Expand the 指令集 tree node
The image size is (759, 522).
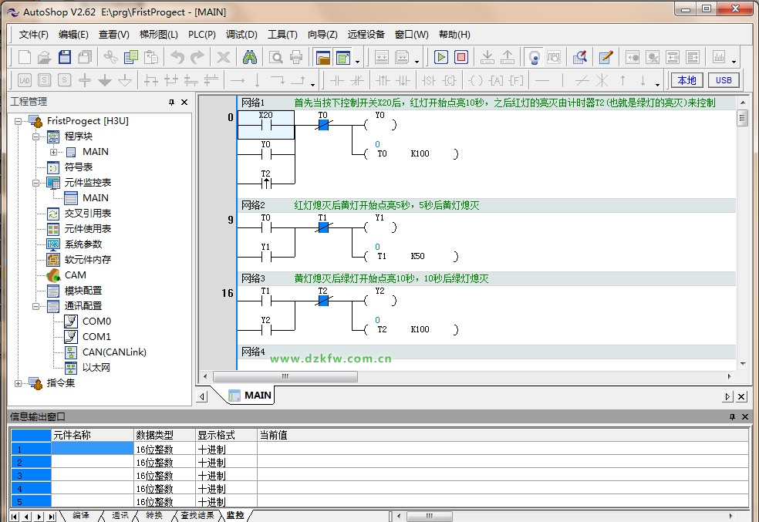tap(19, 383)
